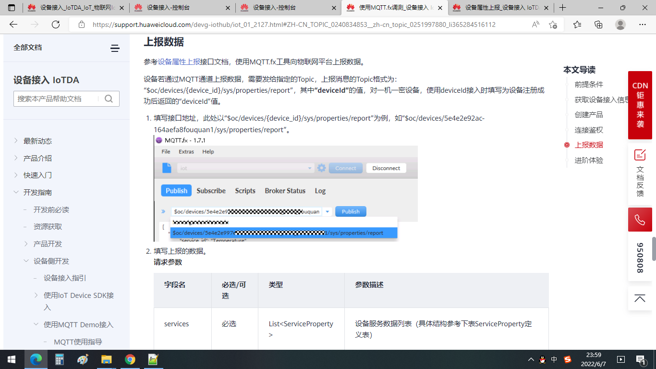The height and width of the screenshot is (369, 656).
Task: Click the 搜索本产品帮助文档 search box
Action: tap(56, 98)
